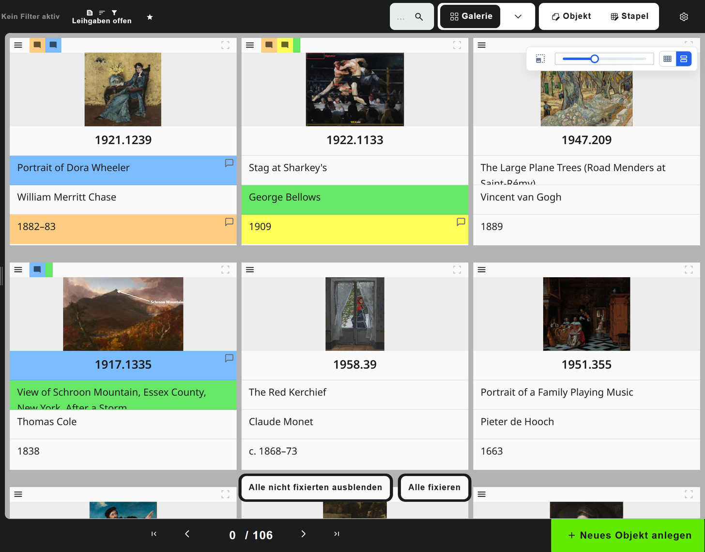
Task: Click the date c. 1868–73
Action: (273, 451)
